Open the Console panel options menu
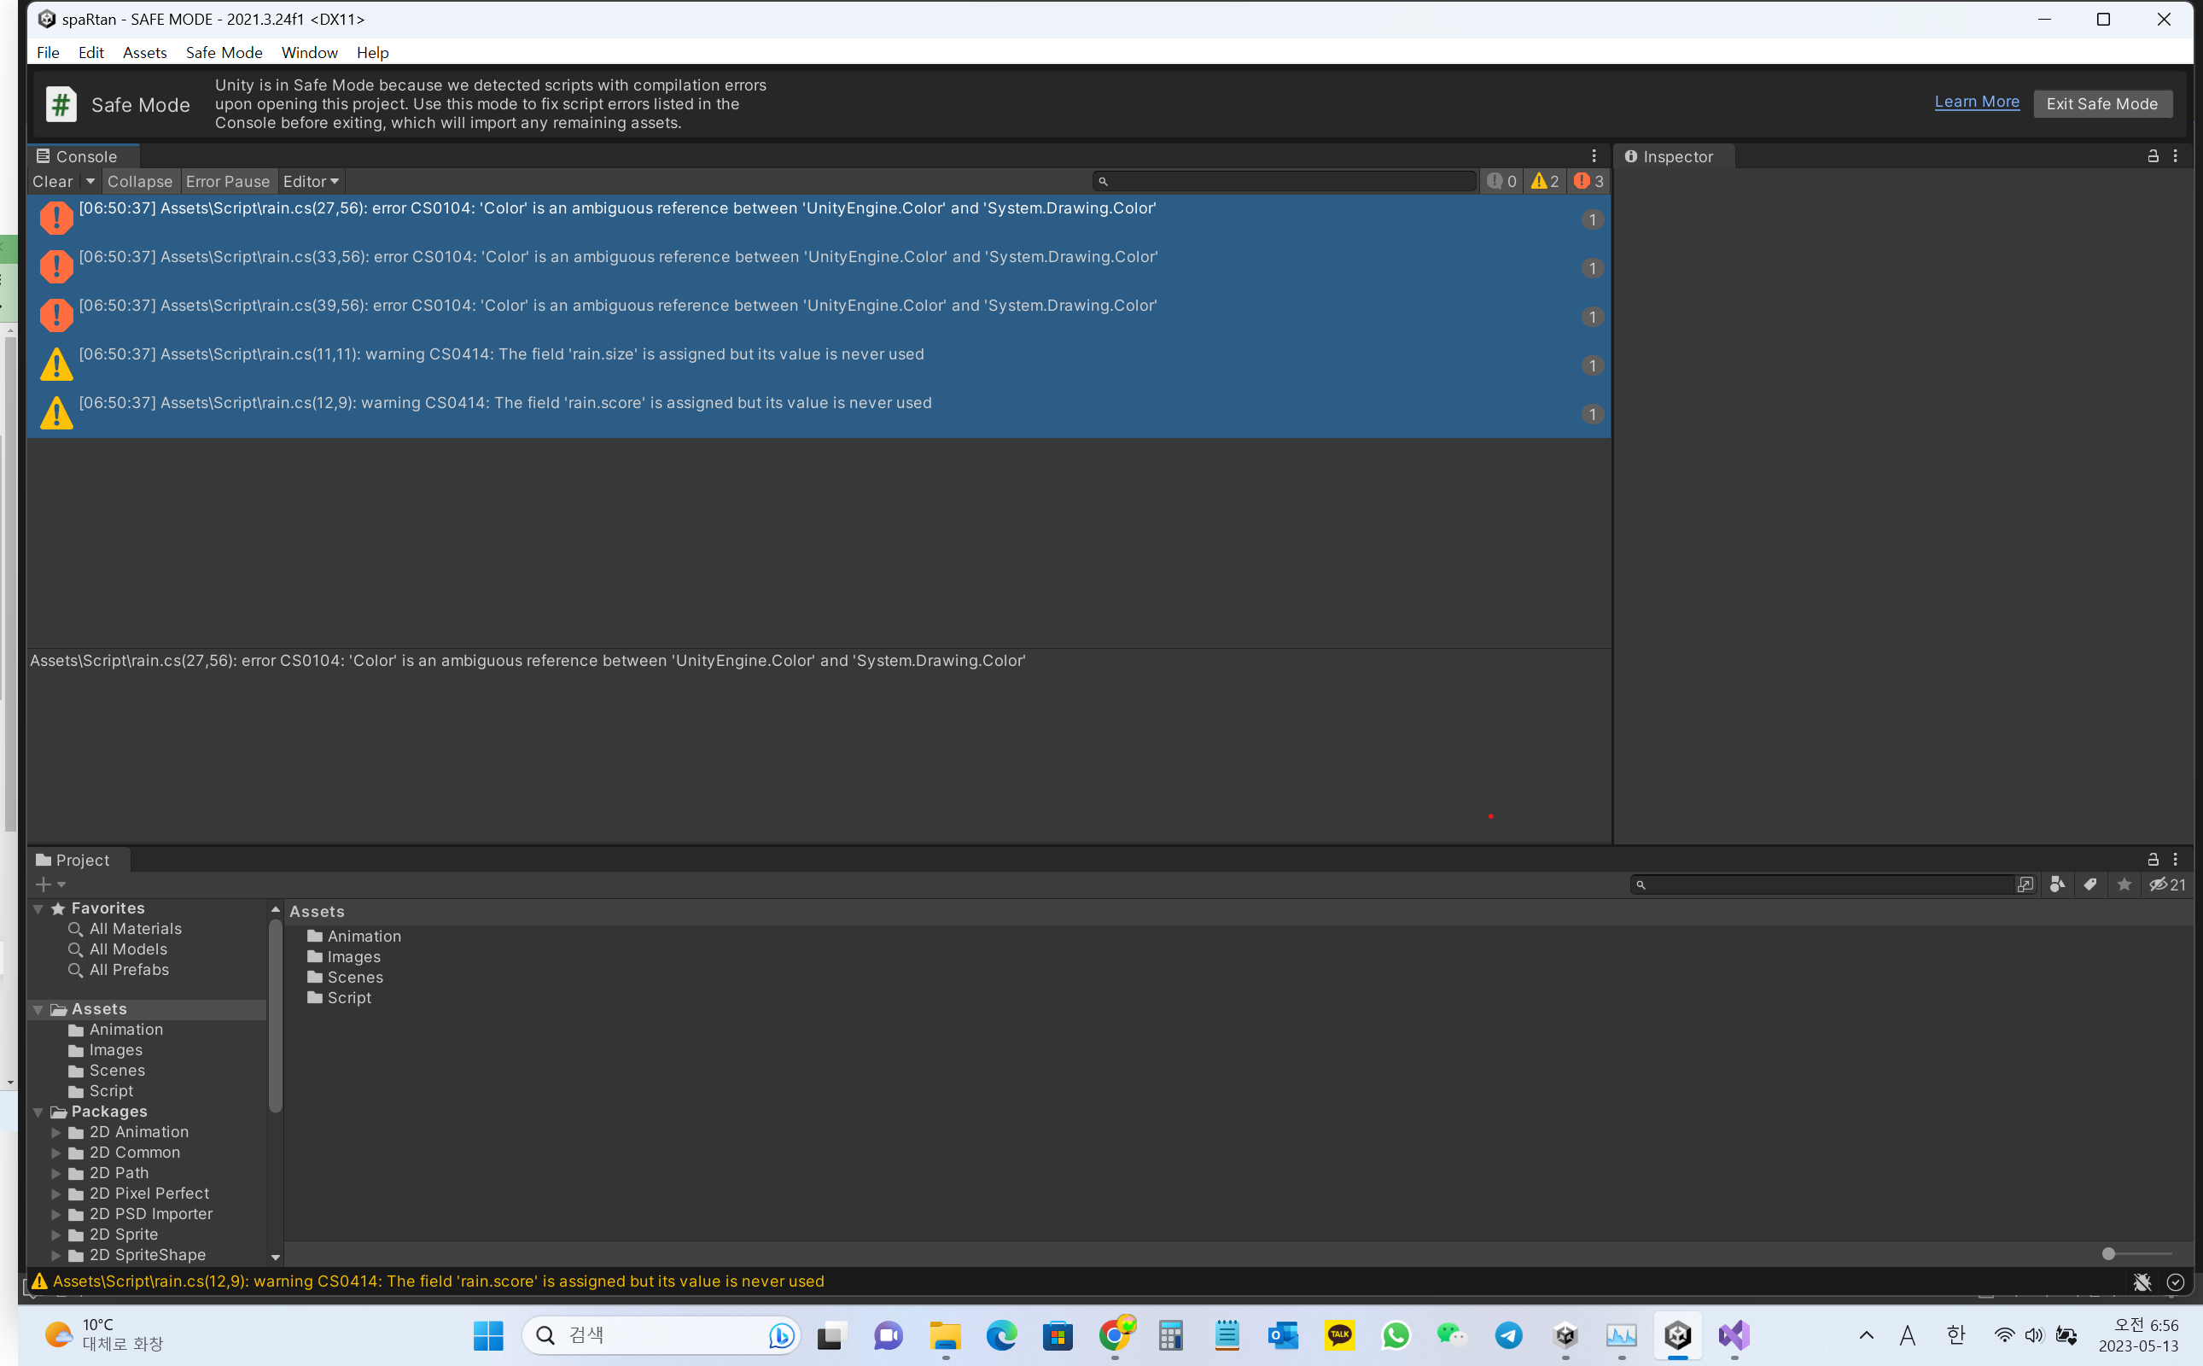This screenshot has width=2203, height=1366. [x=1594, y=156]
